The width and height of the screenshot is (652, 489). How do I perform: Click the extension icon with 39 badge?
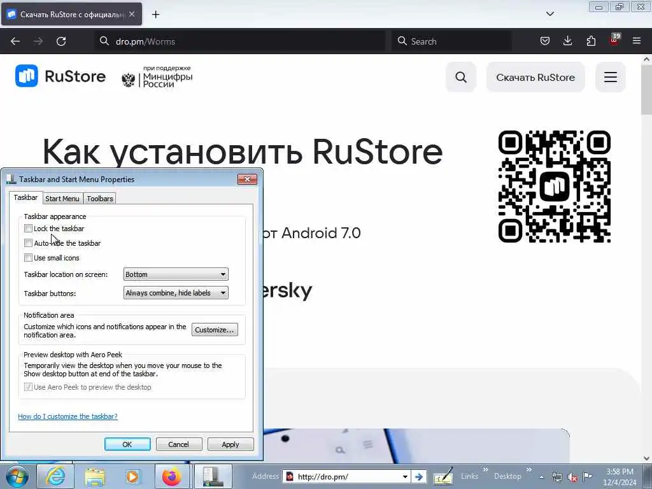[614, 40]
